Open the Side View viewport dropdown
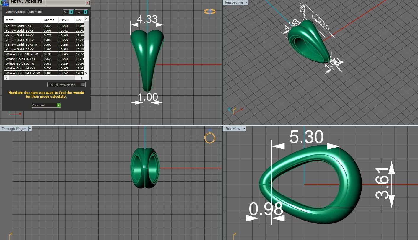Image resolution: width=418 pixels, height=240 pixels. point(244,129)
